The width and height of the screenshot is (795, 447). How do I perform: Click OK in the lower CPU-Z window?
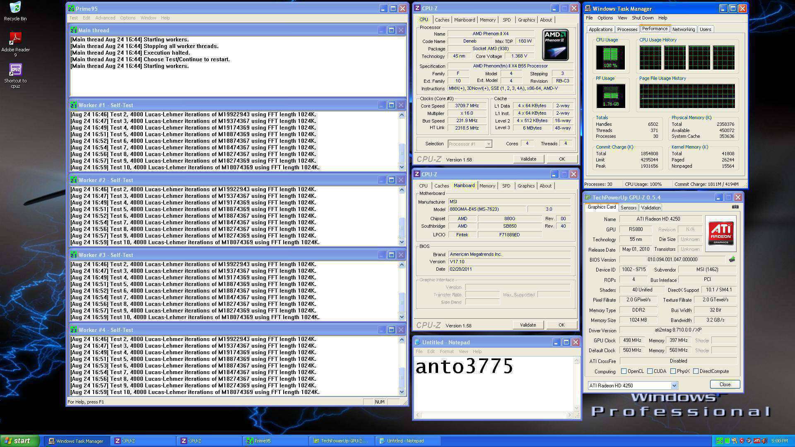[x=561, y=325]
